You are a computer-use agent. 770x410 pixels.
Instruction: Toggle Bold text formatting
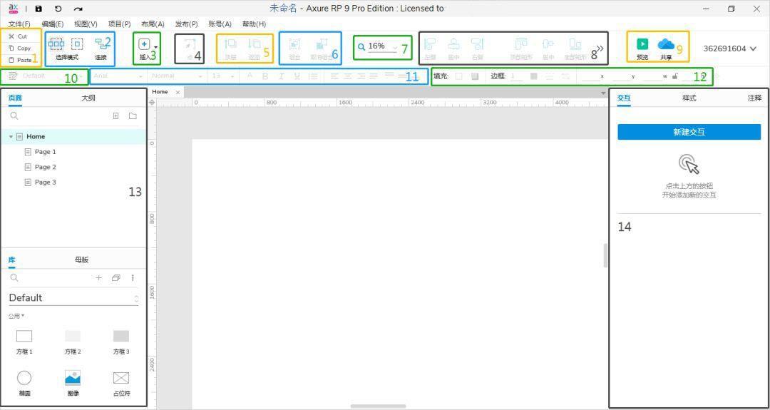click(x=265, y=76)
